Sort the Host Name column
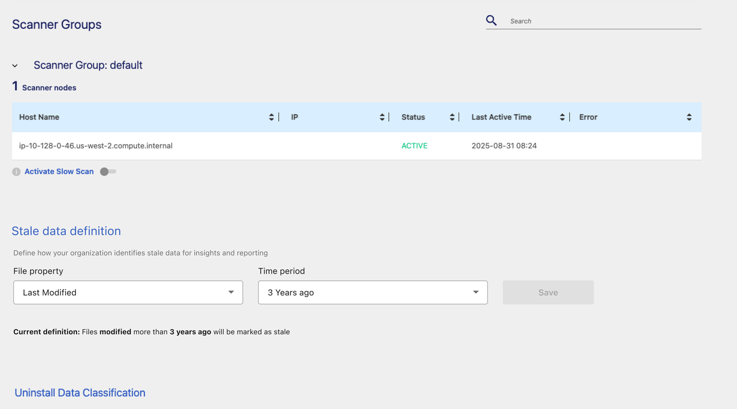The width and height of the screenshot is (737, 409). [271, 117]
